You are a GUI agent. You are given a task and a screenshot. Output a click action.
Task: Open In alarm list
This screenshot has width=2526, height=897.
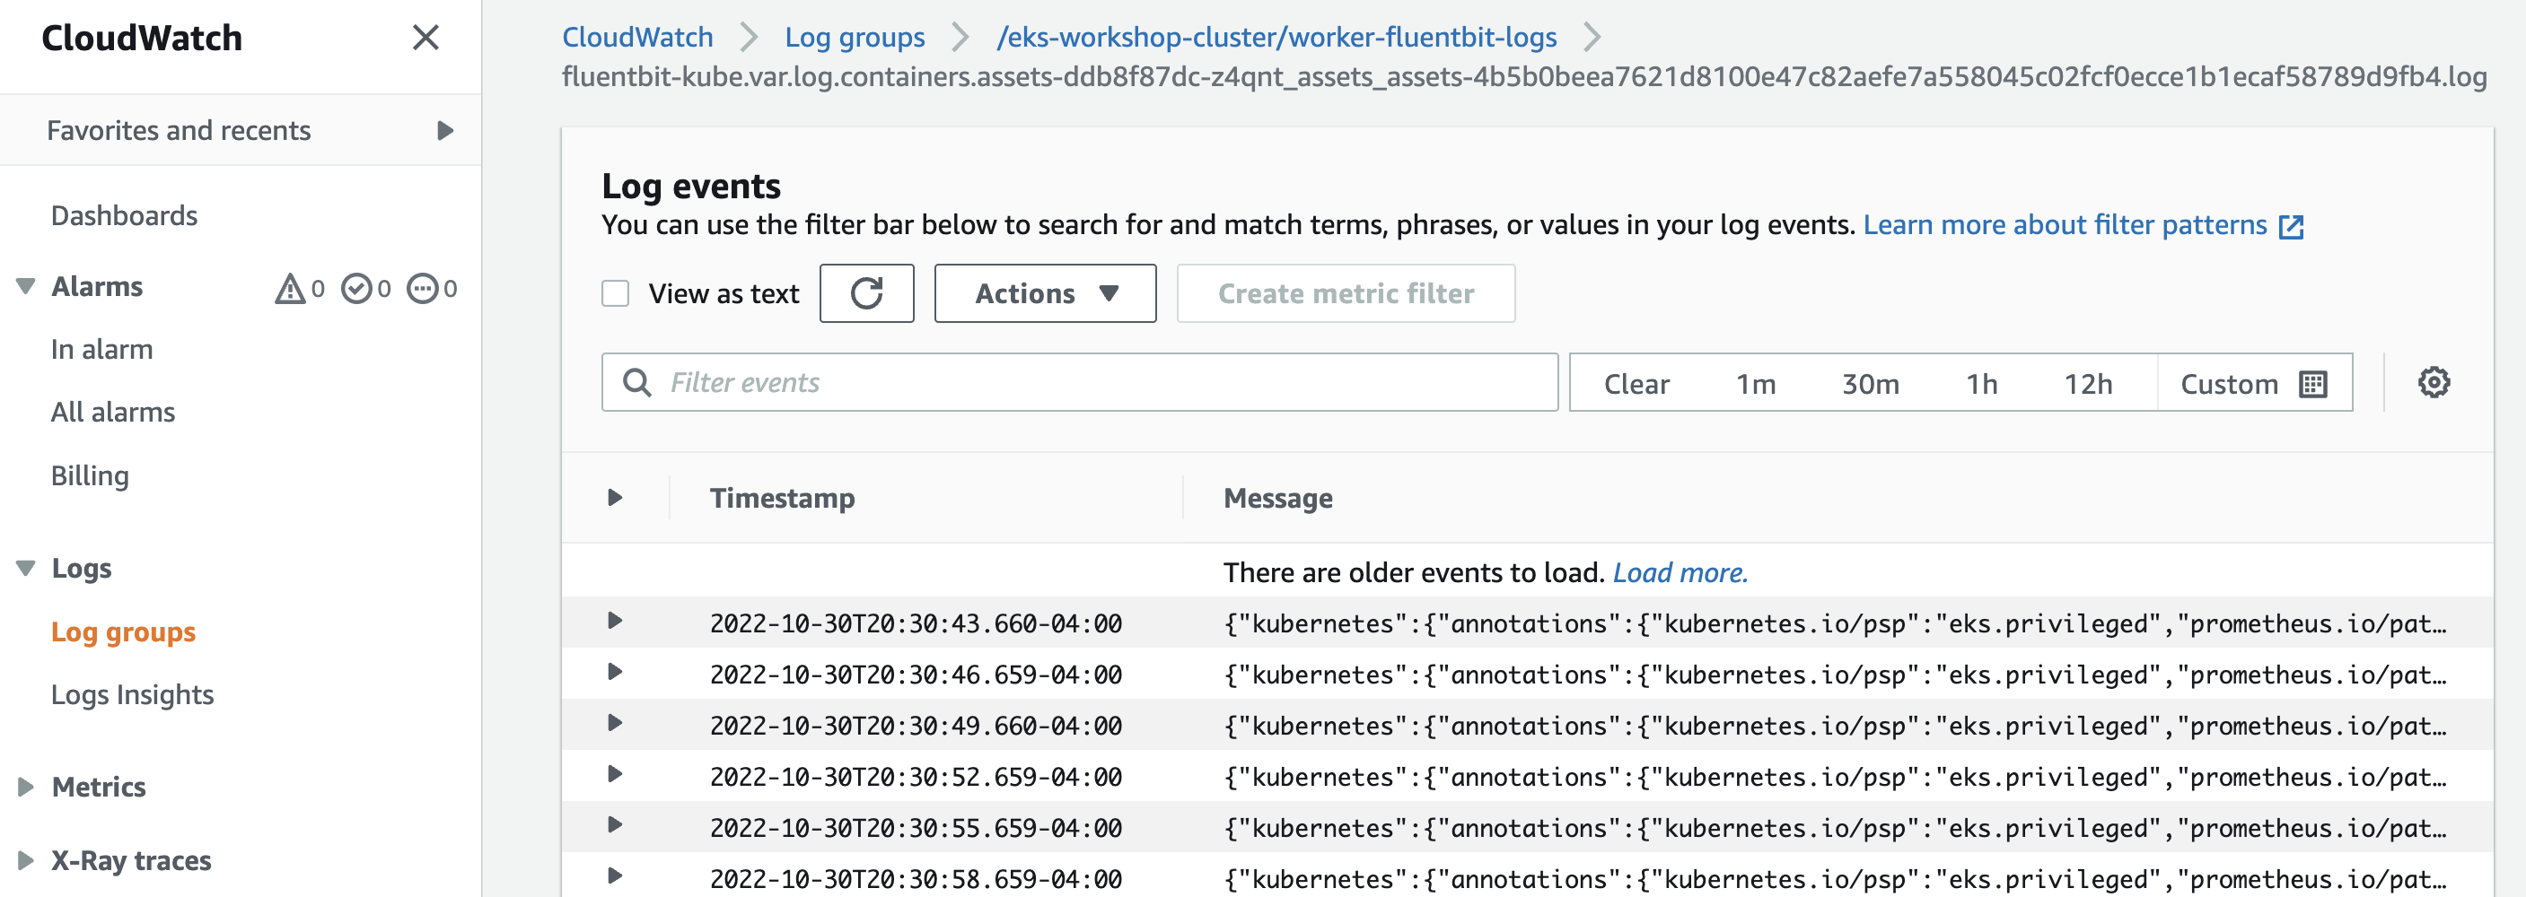click(x=102, y=350)
